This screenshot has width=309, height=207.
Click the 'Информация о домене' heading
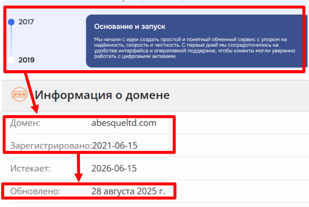pos(102,95)
